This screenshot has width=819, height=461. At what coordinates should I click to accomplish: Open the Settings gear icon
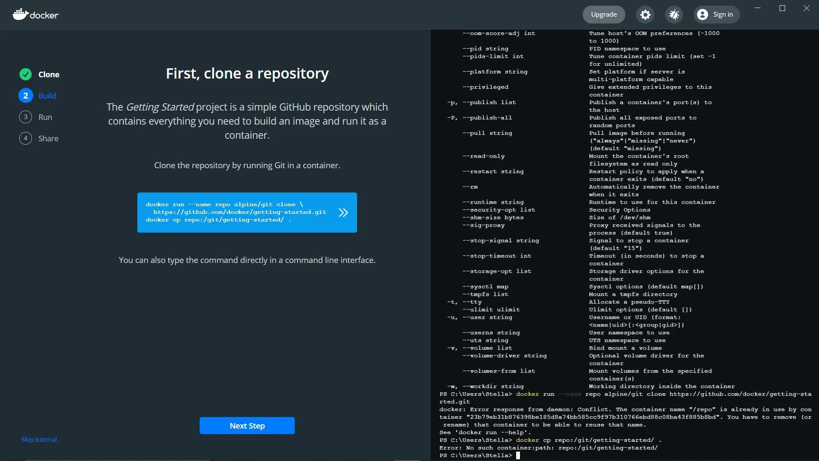point(645,15)
